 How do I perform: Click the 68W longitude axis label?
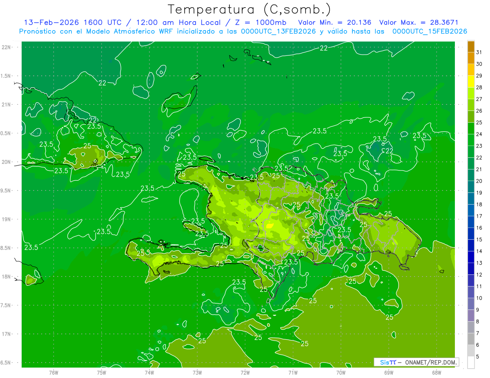pos(437,373)
